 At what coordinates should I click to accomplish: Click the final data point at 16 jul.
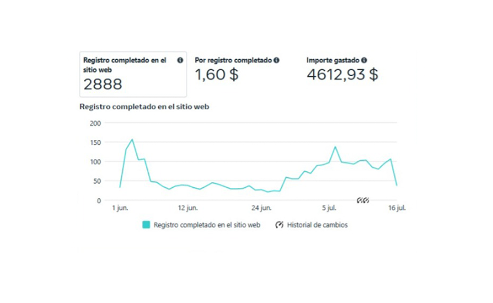point(397,185)
